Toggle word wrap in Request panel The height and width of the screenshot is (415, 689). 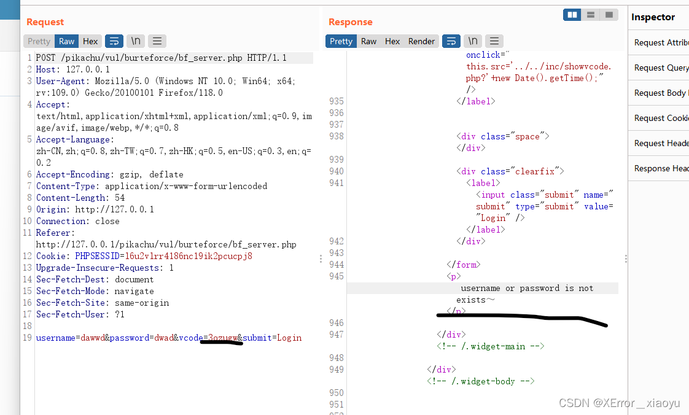pyautogui.click(x=114, y=41)
